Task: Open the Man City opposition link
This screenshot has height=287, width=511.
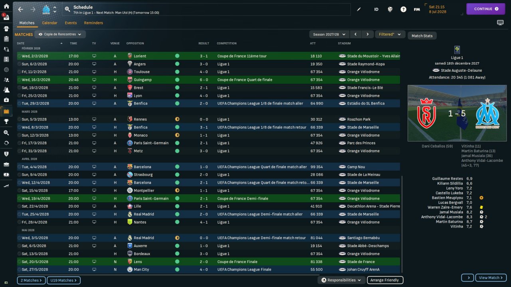Action: [x=141, y=269]
